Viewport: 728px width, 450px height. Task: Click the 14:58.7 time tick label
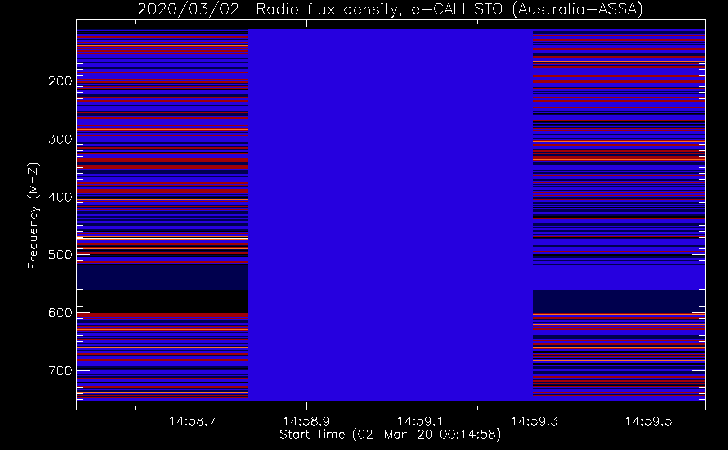click(x=193, y=422)
